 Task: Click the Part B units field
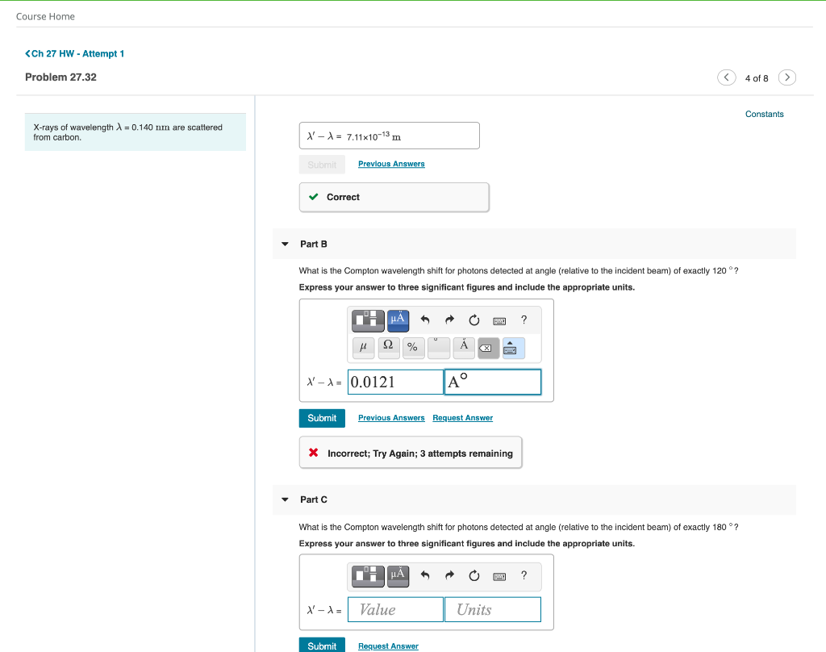493,382
